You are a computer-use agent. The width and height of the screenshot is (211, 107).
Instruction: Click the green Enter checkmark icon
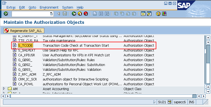[6, 14]
